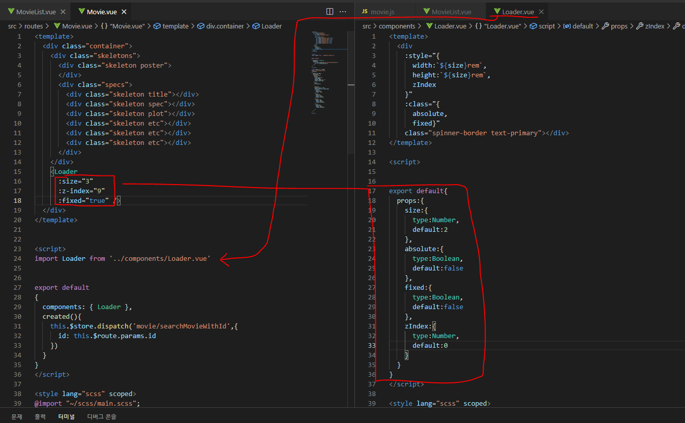Click the Movie.vue editor vertical scrollbar
Viewport: 685px width, 423px height.
(351, 92)
